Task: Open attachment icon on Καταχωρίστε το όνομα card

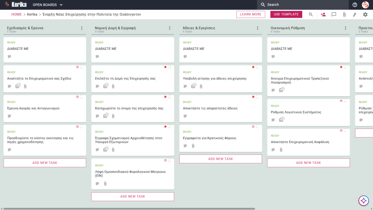Action: [113, 116]
